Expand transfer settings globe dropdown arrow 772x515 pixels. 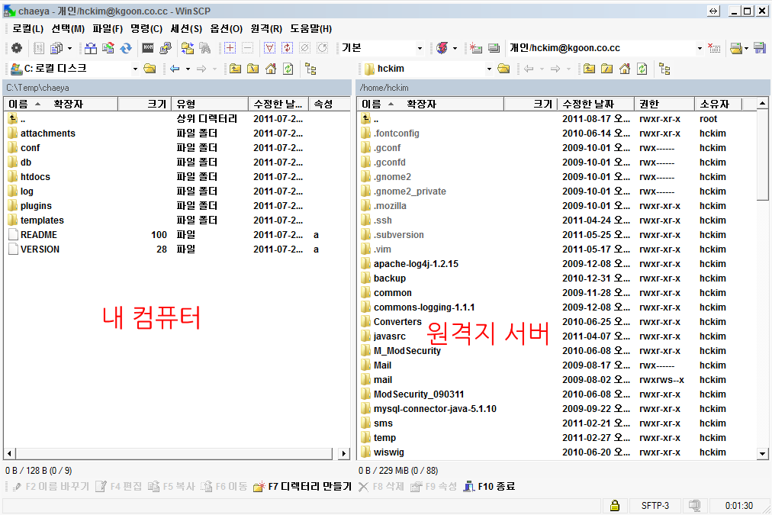[x=455, y=48]
